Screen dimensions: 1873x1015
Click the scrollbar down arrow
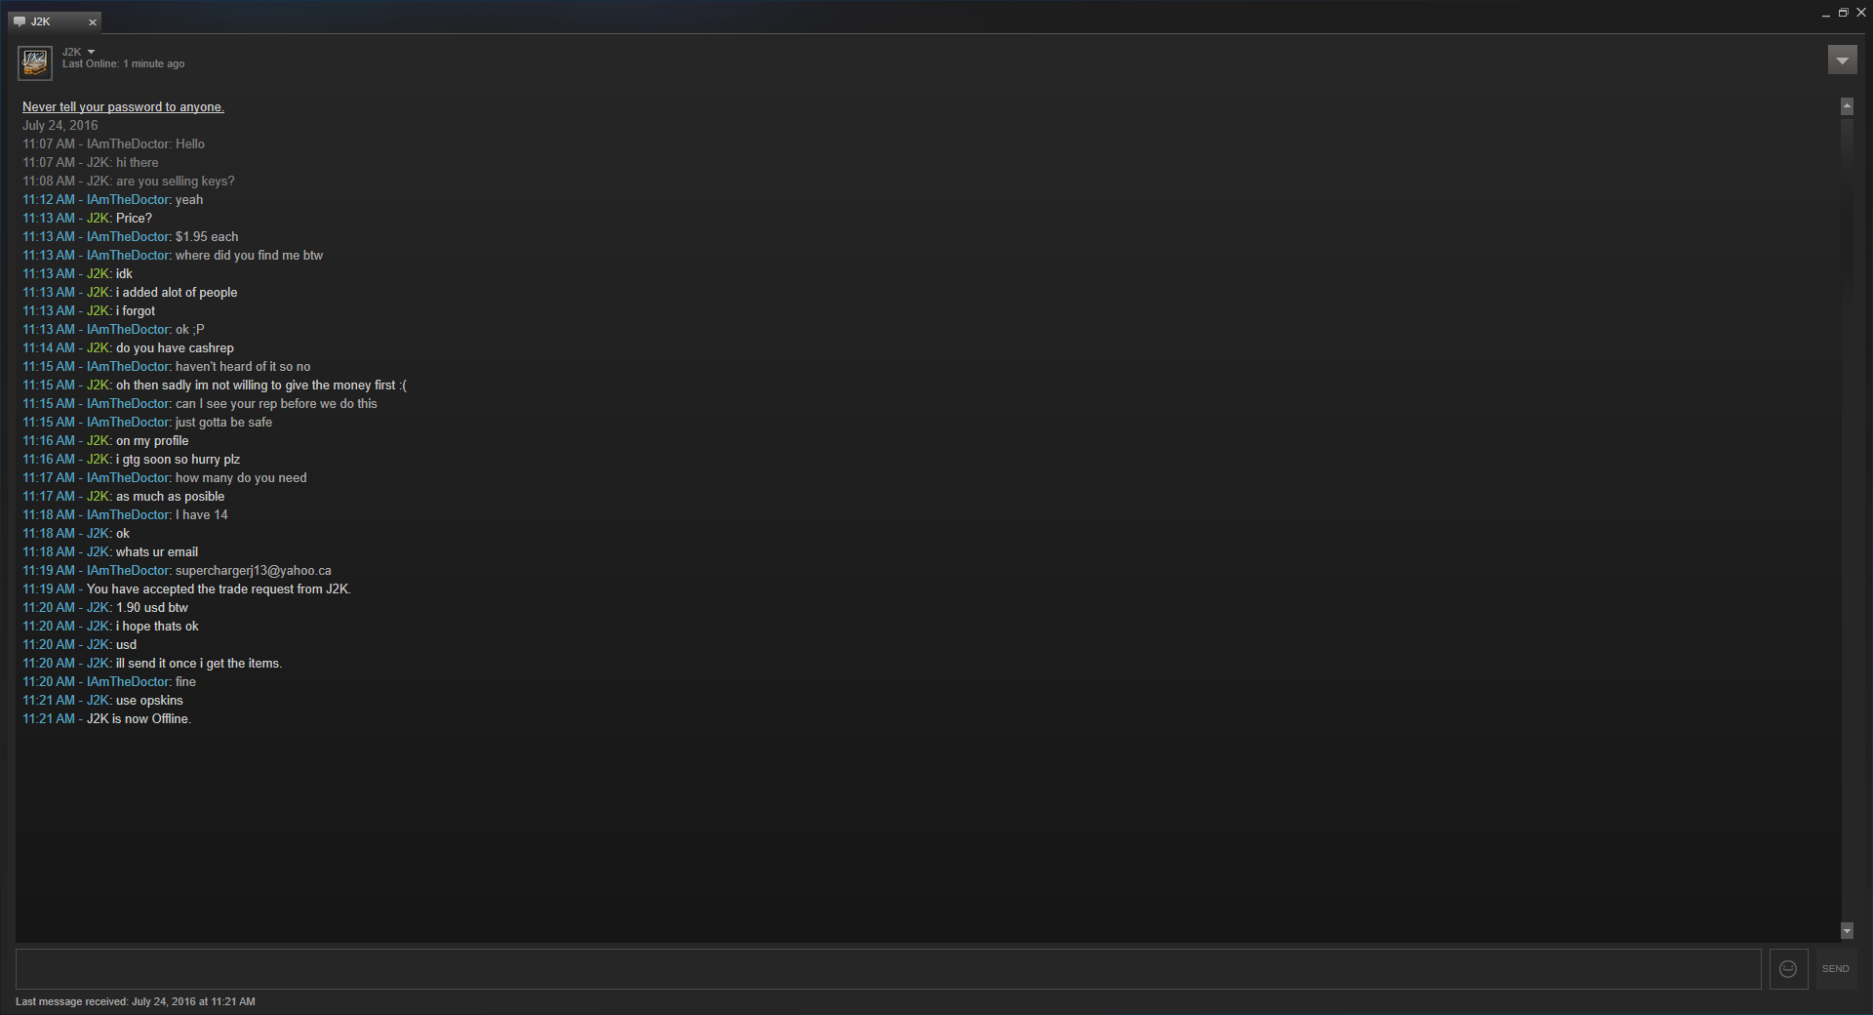tap(1847, 931)
